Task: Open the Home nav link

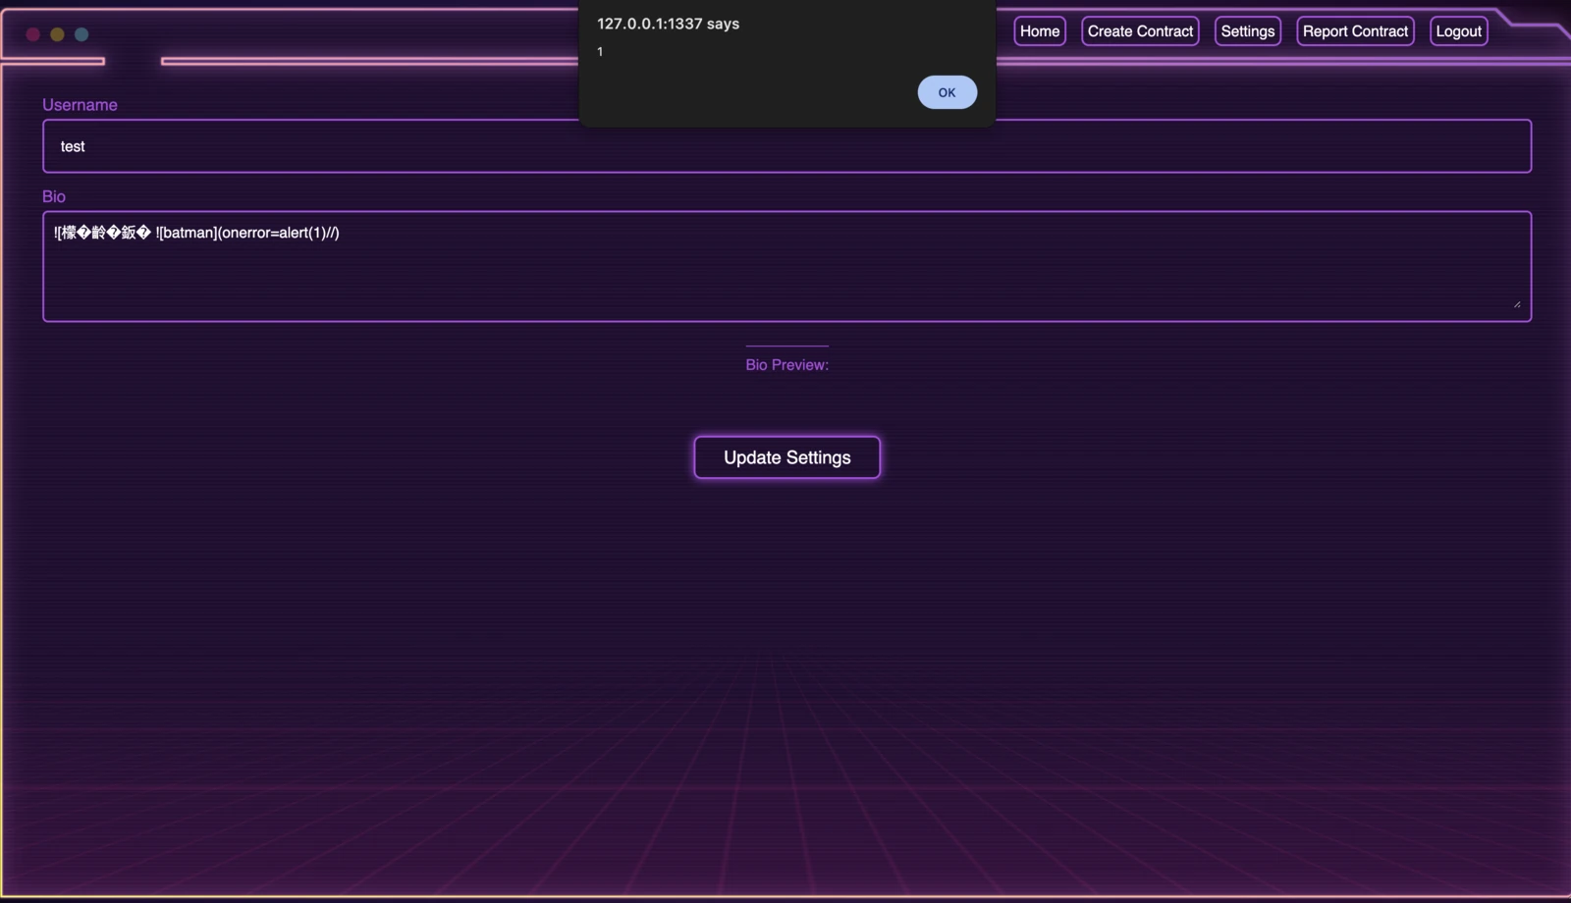Action: click(1040, 31)
